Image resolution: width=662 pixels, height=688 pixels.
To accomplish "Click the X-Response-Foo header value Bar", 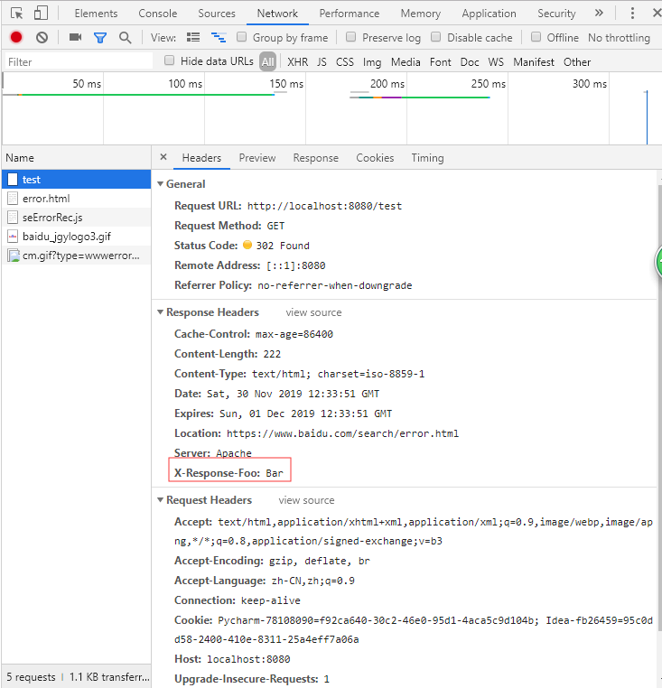I will coord(275,473).
